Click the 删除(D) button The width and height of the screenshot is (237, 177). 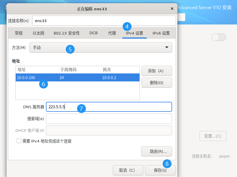pos(157,83)
